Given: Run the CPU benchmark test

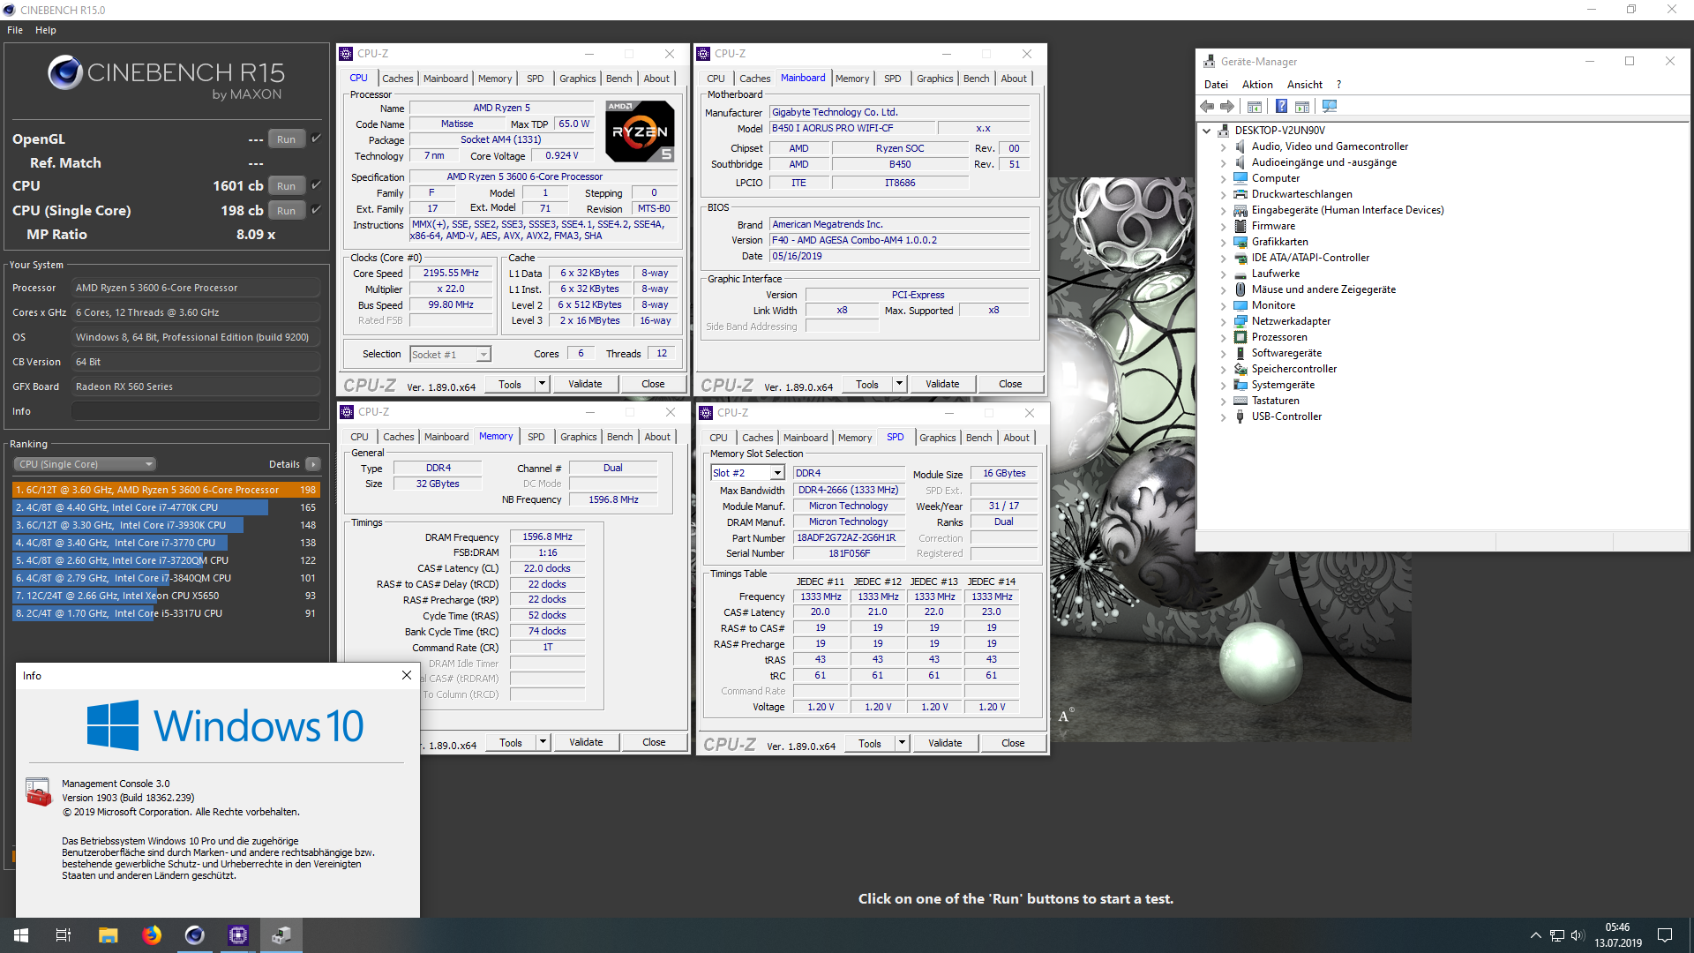Looking at the screenshot, I should tap(286, 186).
